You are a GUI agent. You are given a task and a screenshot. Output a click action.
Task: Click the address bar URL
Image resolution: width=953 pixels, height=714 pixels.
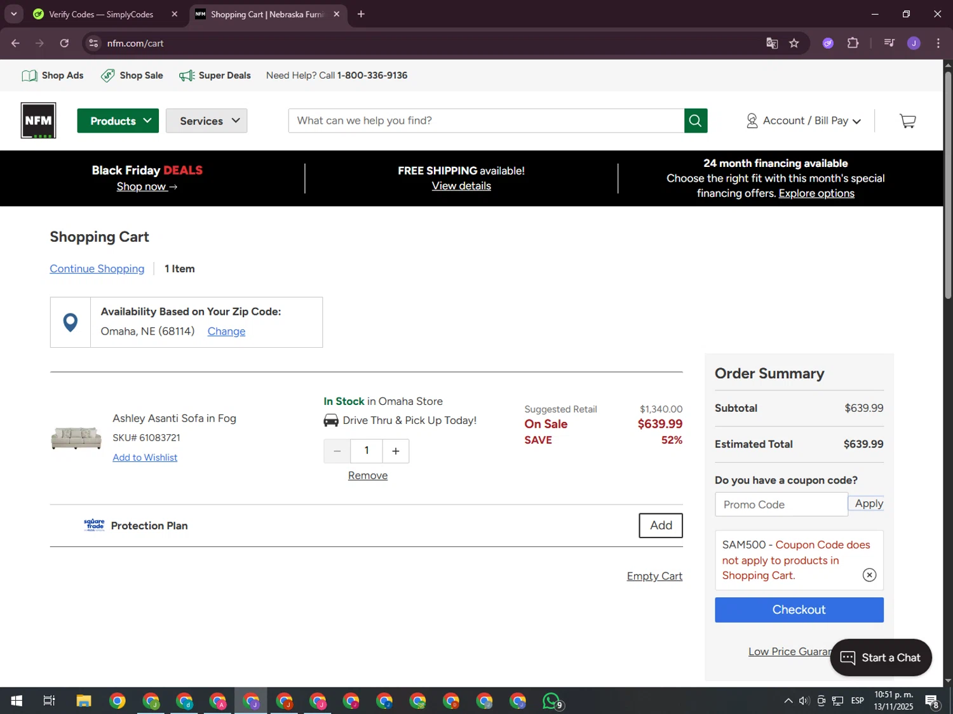(x=135, y=43)
